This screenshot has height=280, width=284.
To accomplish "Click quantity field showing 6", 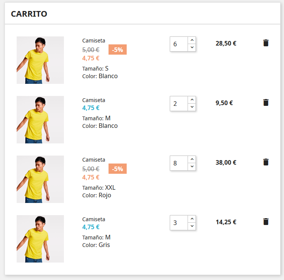I will coord(178,44).
